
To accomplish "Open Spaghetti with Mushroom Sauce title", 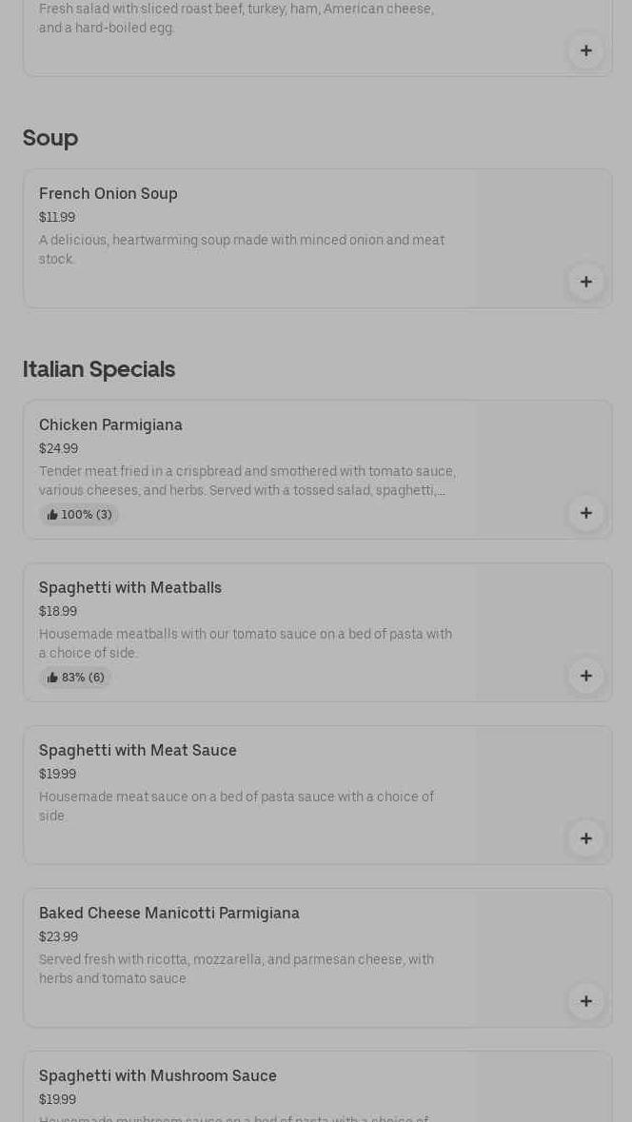I will pyautogui.click(x=158, y=1076).
